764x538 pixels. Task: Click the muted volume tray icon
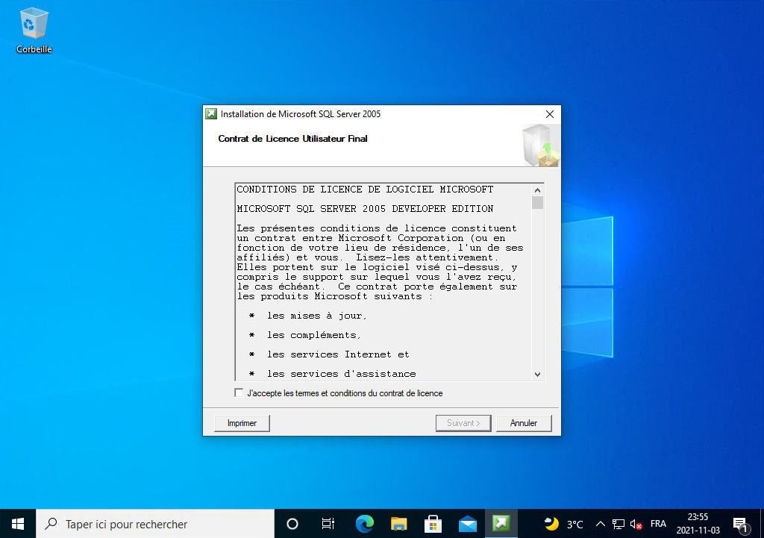click(x=636, y=524)
